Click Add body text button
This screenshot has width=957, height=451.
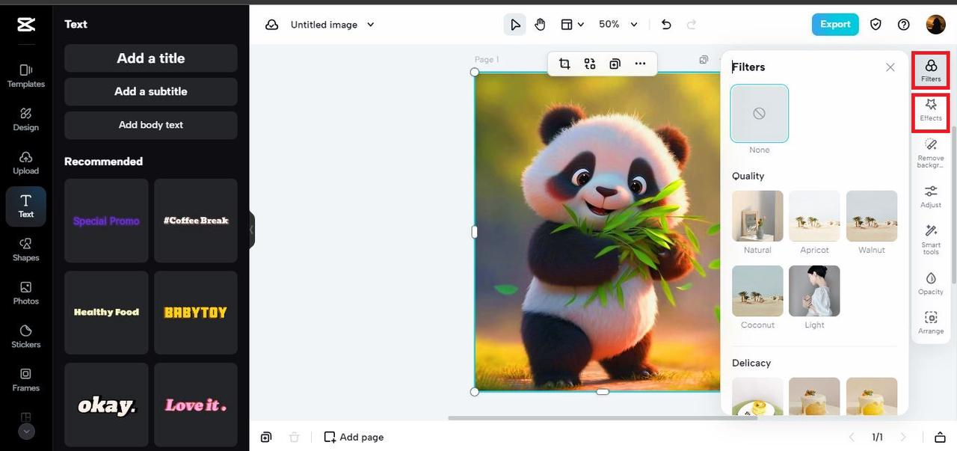coord(151,125)
